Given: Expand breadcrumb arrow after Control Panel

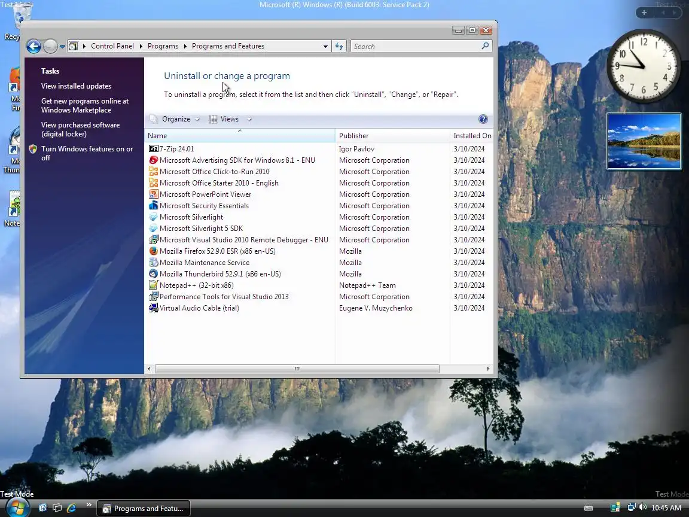Looking at the screenshot, I should (x=141, y=46).
